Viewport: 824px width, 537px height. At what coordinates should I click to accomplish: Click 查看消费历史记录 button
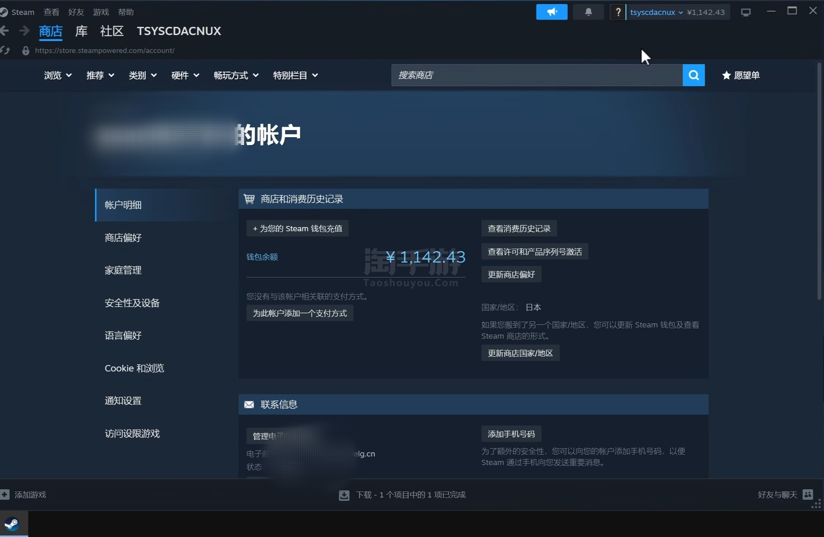click(519, 229)
